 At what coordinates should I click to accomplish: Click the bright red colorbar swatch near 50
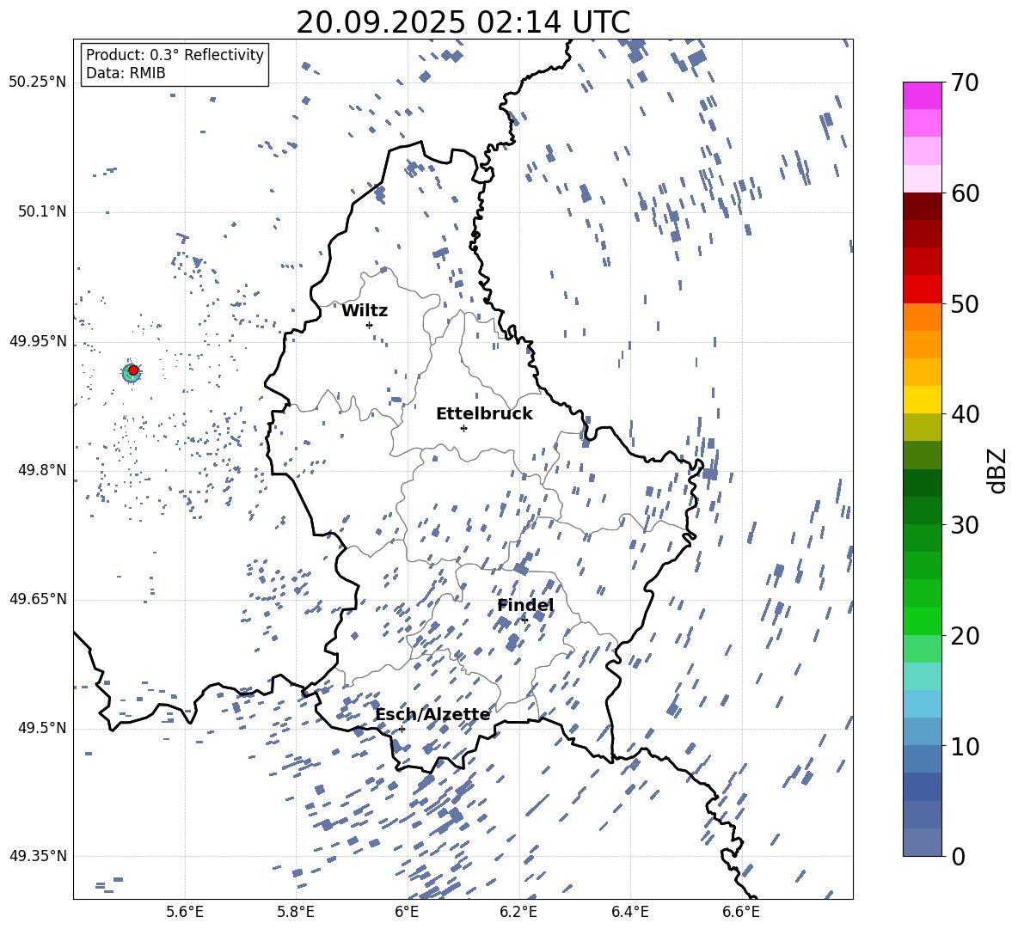point(922,290)
